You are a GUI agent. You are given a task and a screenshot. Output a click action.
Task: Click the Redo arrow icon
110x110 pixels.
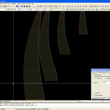pyautogui.click(x=14, y=6)
